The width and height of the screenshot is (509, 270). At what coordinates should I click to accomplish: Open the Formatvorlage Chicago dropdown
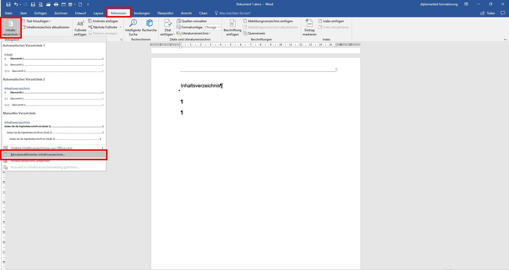[x=212, y=27]
